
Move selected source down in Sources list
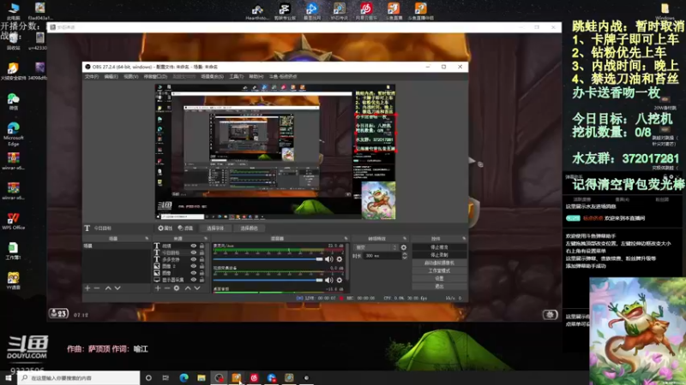[197, 288]
